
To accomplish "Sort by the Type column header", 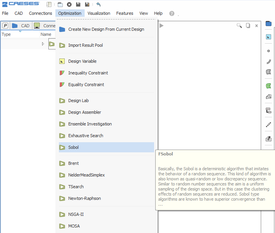I will [20, 34].
